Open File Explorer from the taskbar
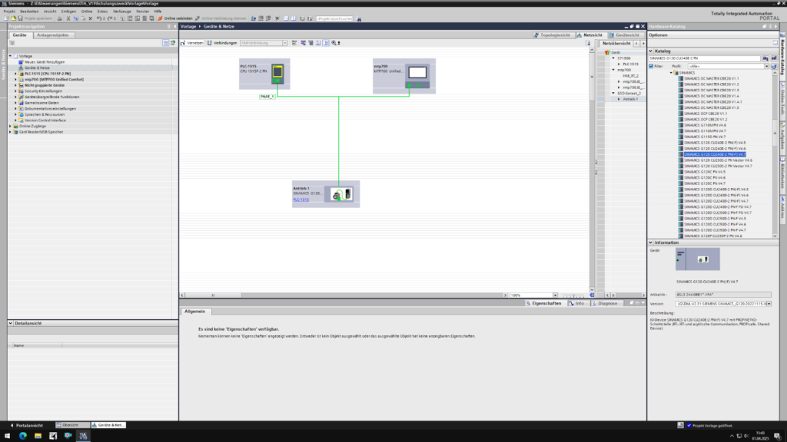Viewport: 787px width, 442px height. click(x=38, y=436)
